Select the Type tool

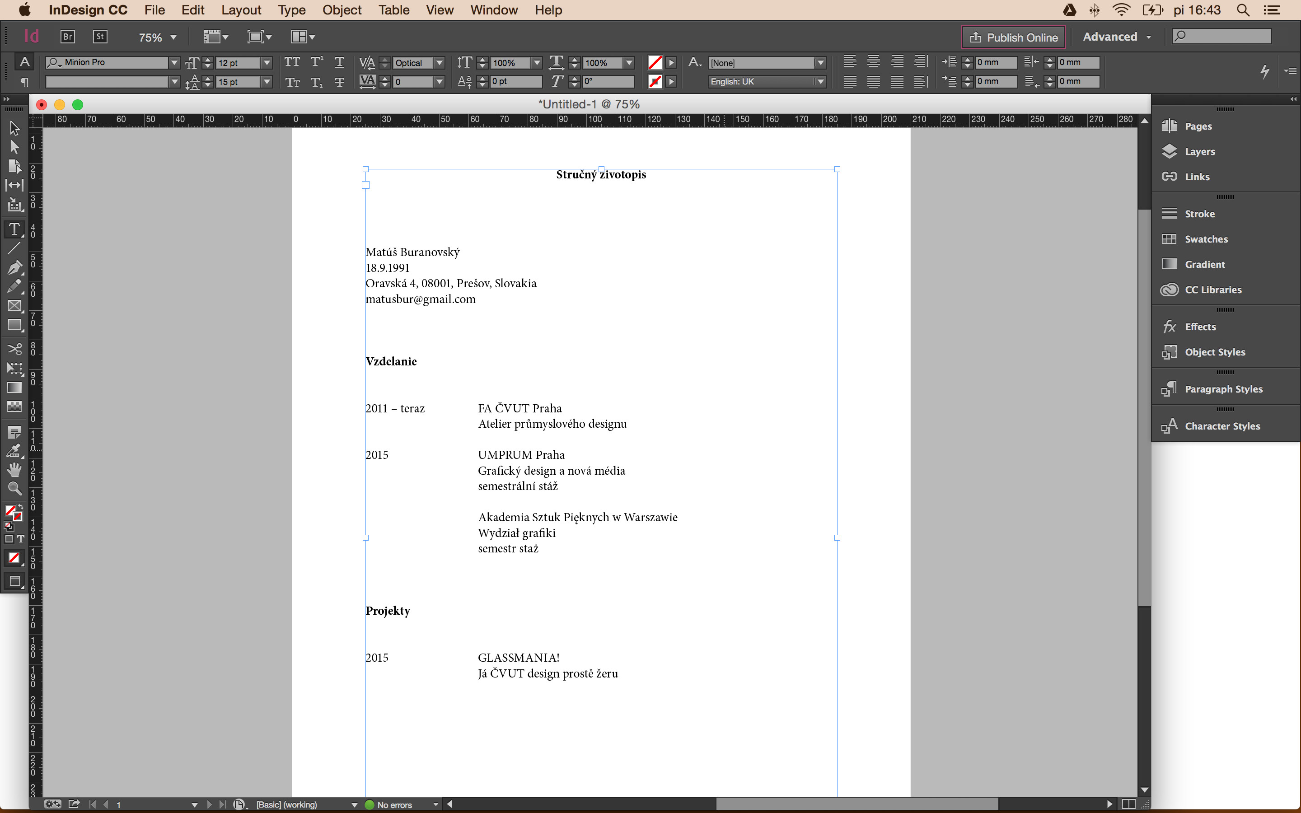pyautogui.click(x=14, y=229)
